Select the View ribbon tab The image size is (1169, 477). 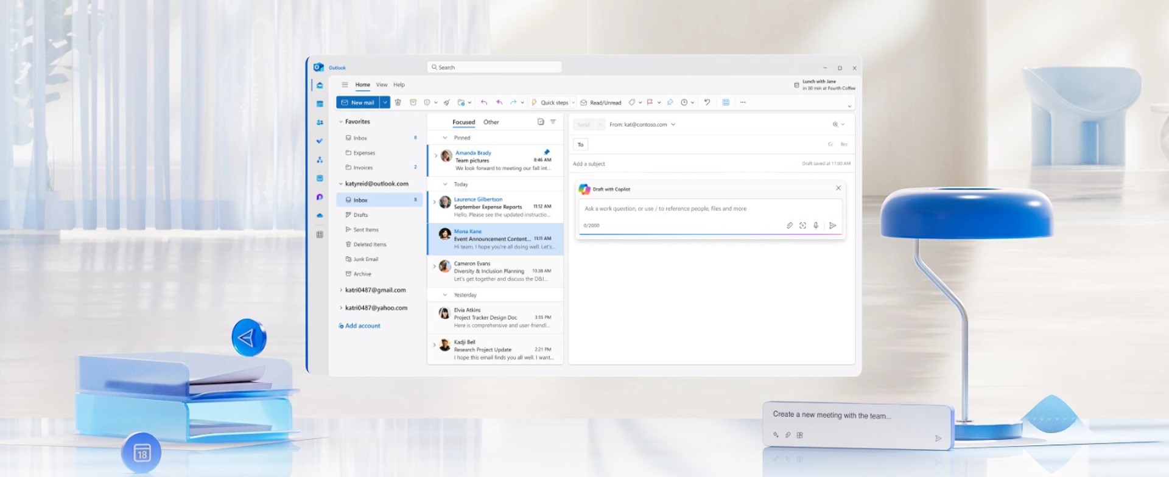pyautogui.click(x=382, y=85)
